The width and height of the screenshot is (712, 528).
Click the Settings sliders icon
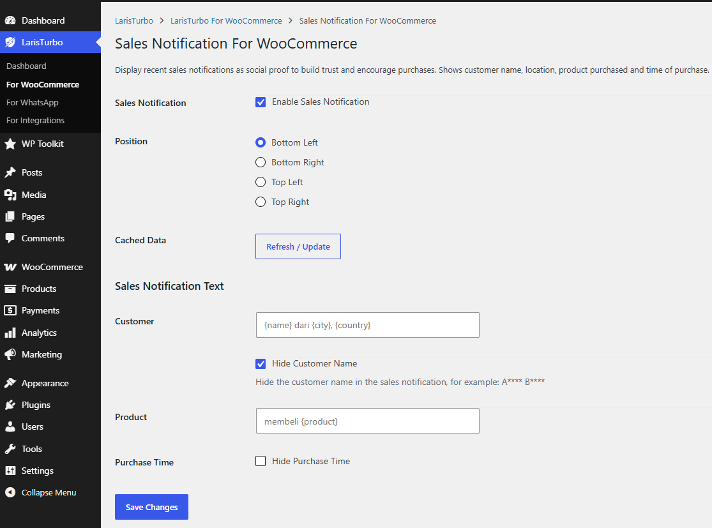[x=10, y=471]
